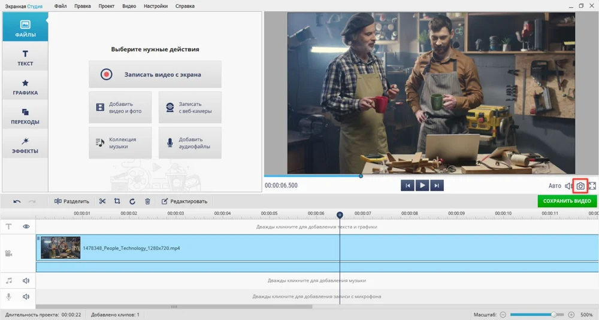Mute the music track
The image size is (599, 320).
(26, 281)
